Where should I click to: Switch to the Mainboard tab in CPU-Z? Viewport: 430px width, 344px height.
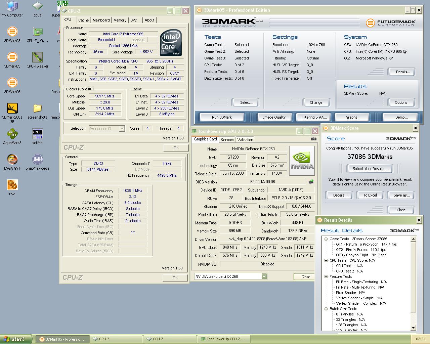pos(101,20)
